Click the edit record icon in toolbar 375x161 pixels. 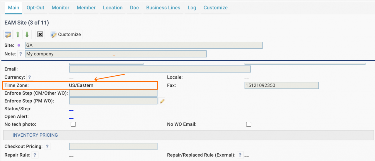(8, 35)
